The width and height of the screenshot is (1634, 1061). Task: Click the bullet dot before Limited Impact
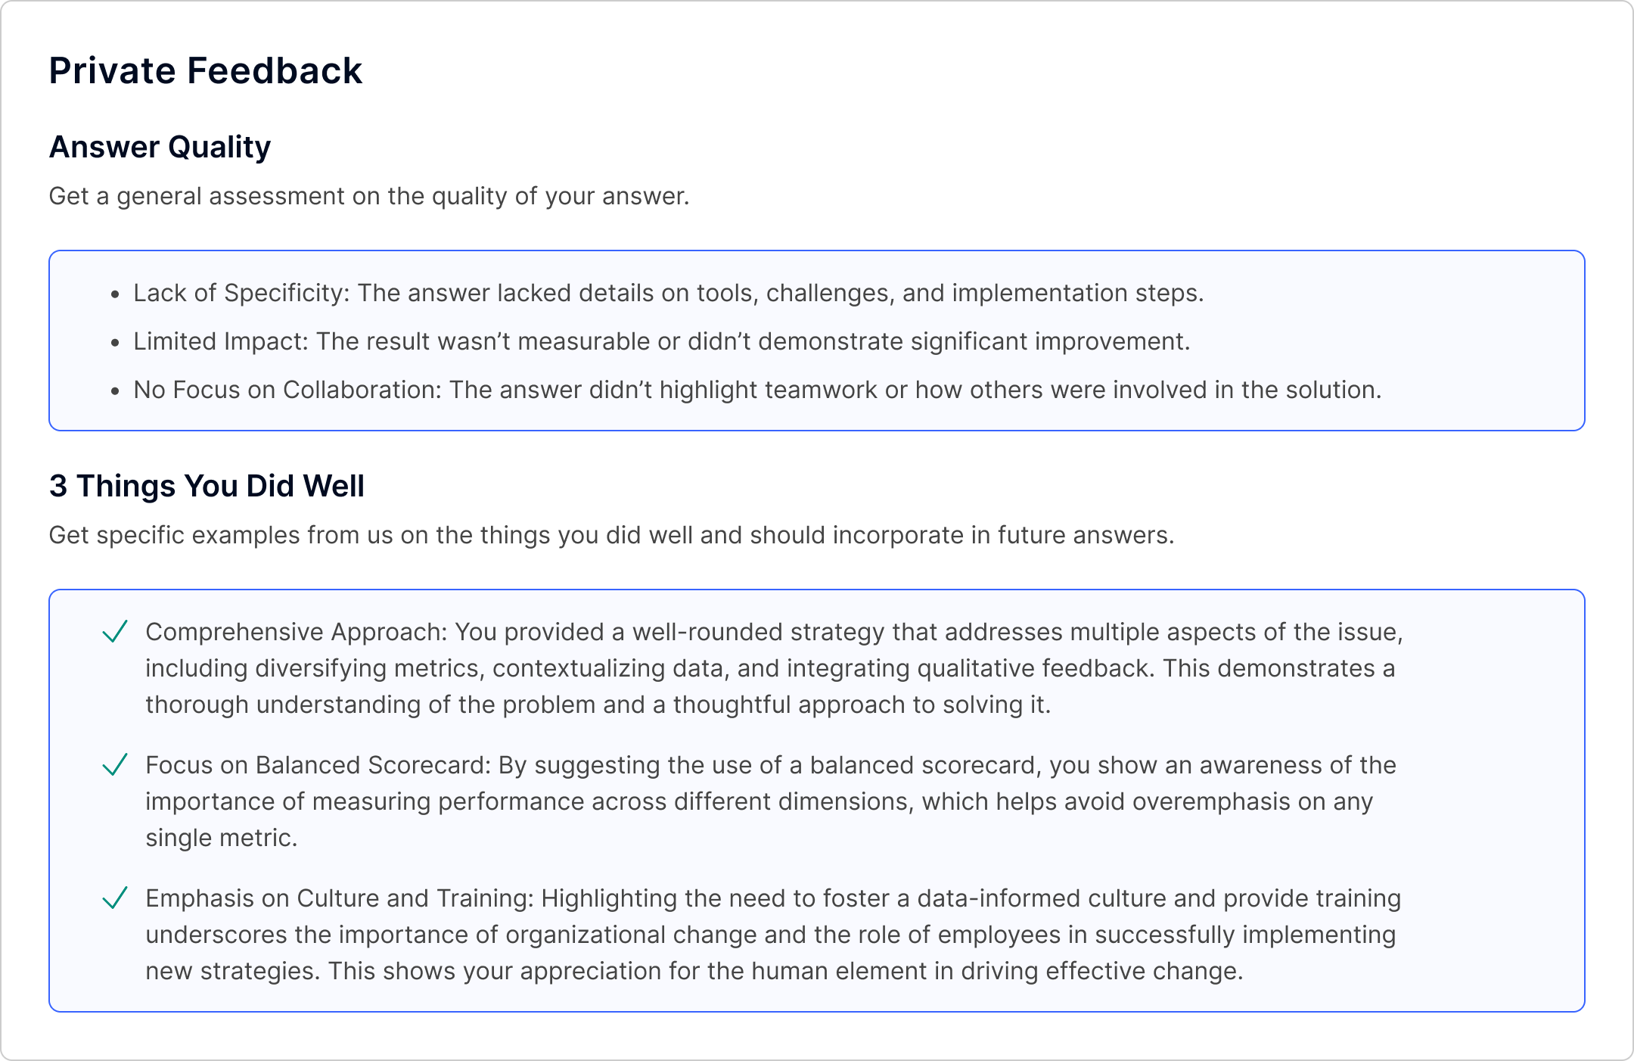(x=115, y=342)
